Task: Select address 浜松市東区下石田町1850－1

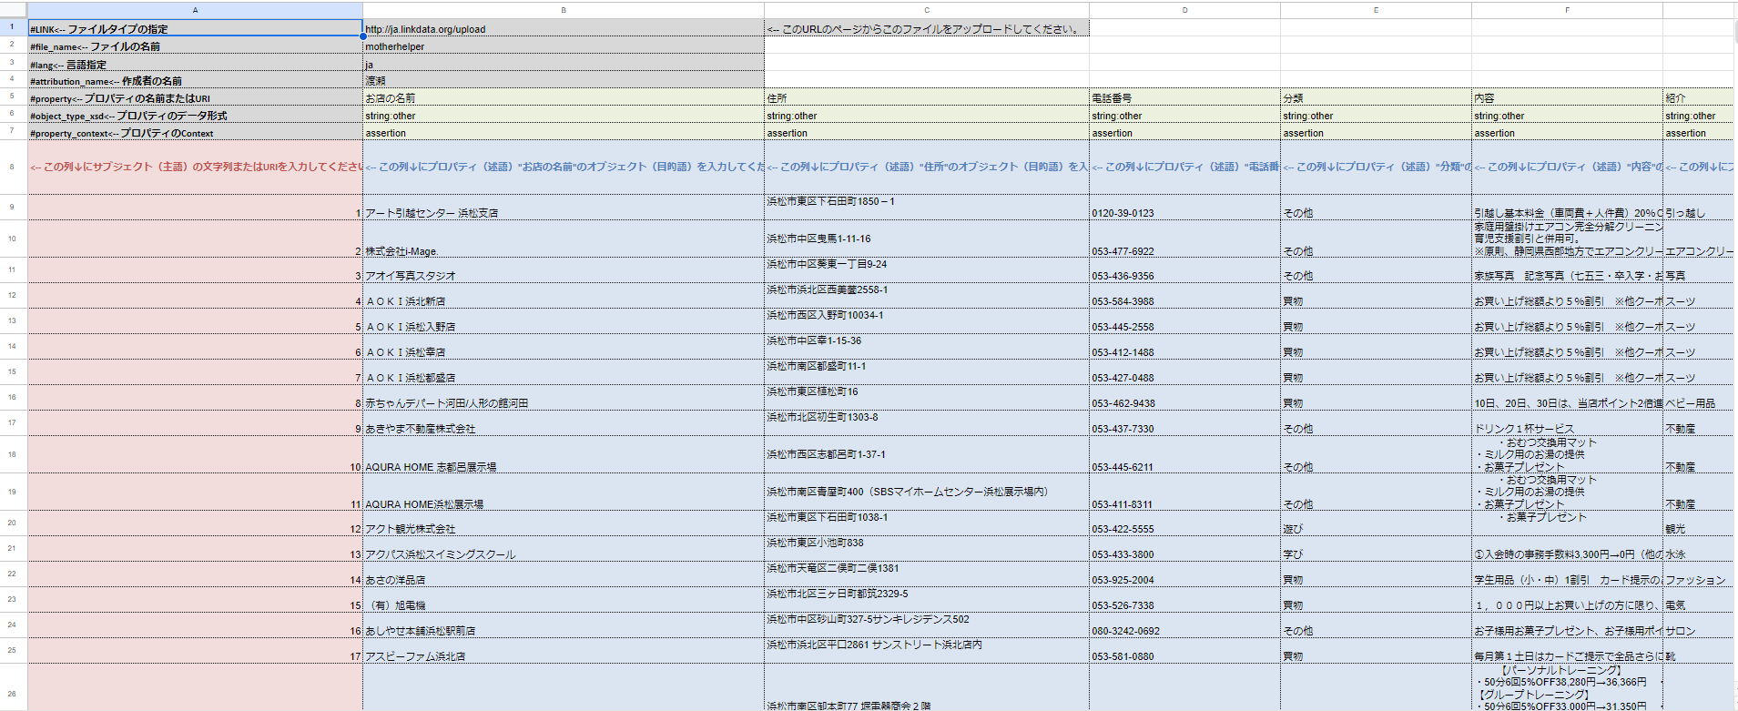Action: click(x=927, y=207)
